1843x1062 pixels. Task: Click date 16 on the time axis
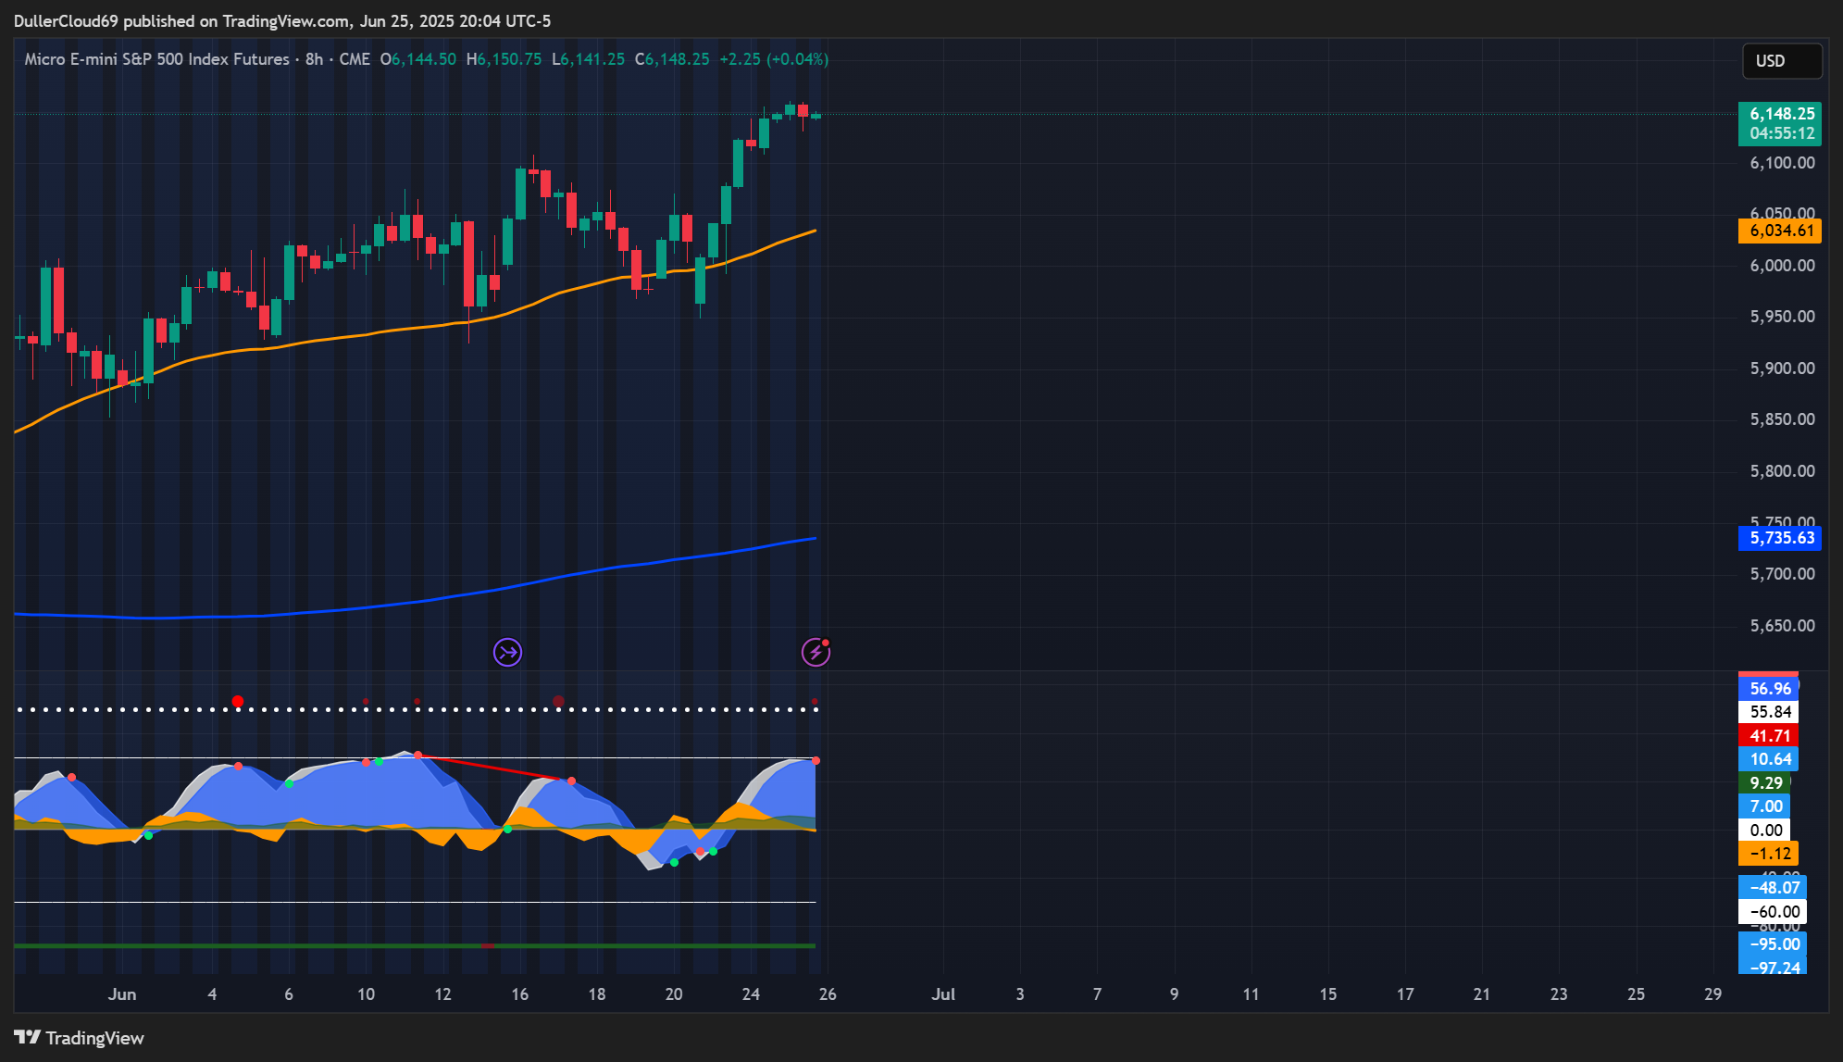pos(520,994)
